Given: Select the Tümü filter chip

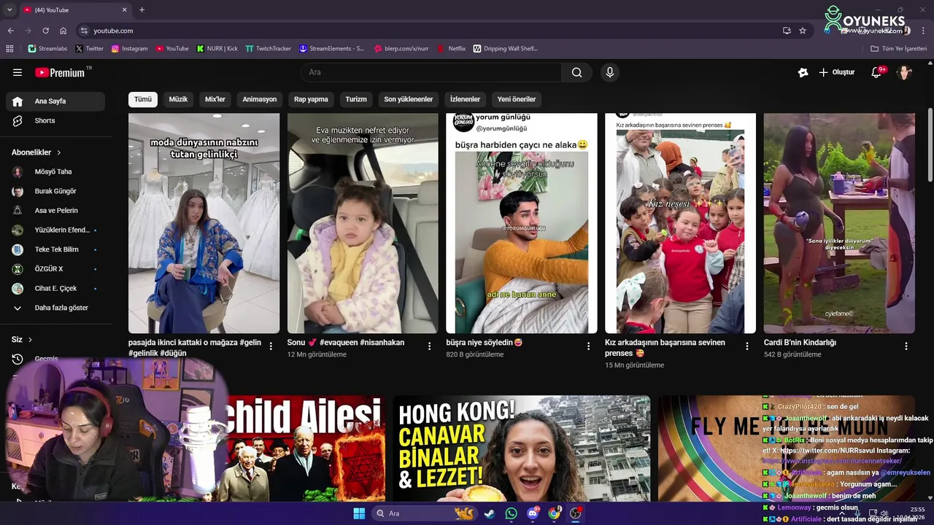Looking at the screenshot, I should (143, 99).
